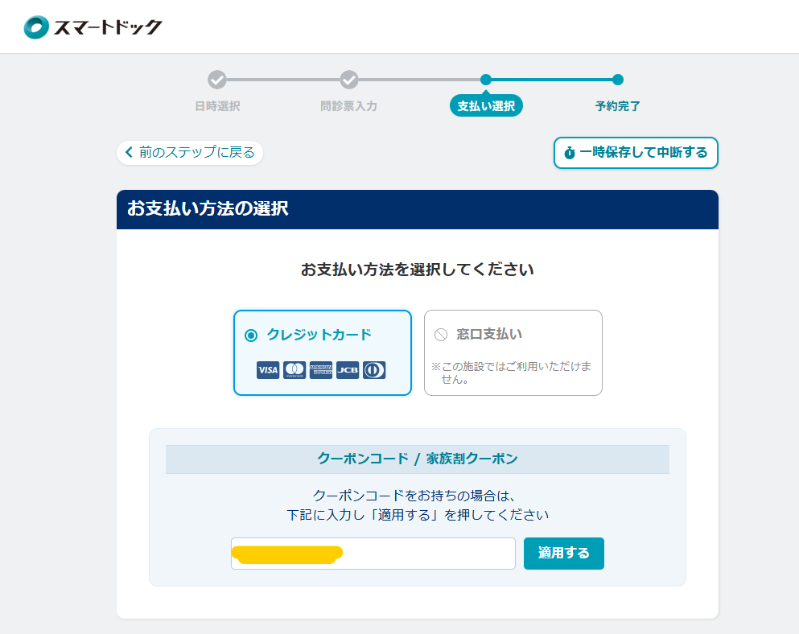Click the stopwatch icon on save button
Image resolution: width=799 pixels, height=634 pixels.
pyautogui.click(x=570, y=153)
